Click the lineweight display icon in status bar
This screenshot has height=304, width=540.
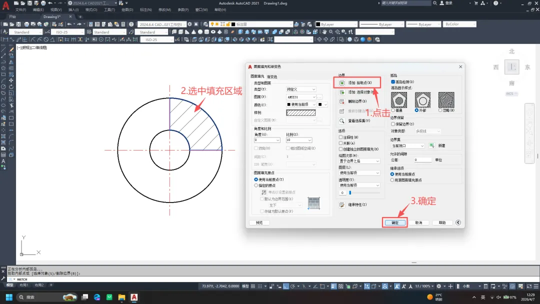pyautogui.click(x=333, y=286)
